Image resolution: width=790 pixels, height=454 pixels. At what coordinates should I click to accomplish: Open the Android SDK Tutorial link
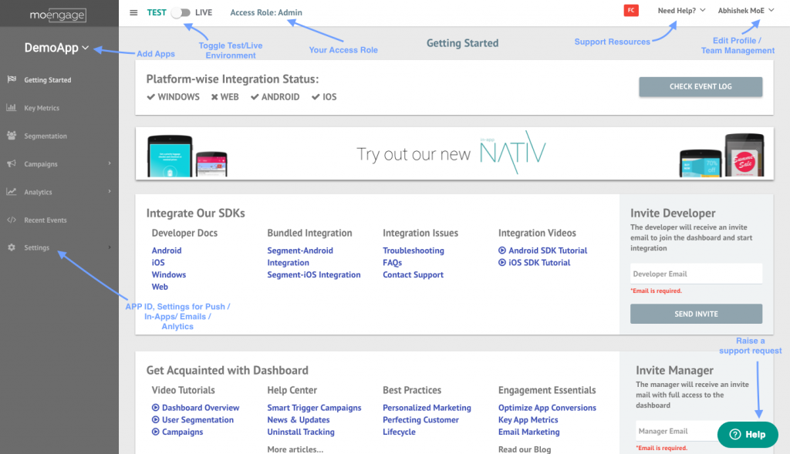548,251
